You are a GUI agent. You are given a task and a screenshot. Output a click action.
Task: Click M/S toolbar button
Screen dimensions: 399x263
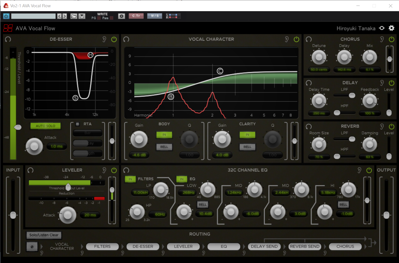(155, 16)
